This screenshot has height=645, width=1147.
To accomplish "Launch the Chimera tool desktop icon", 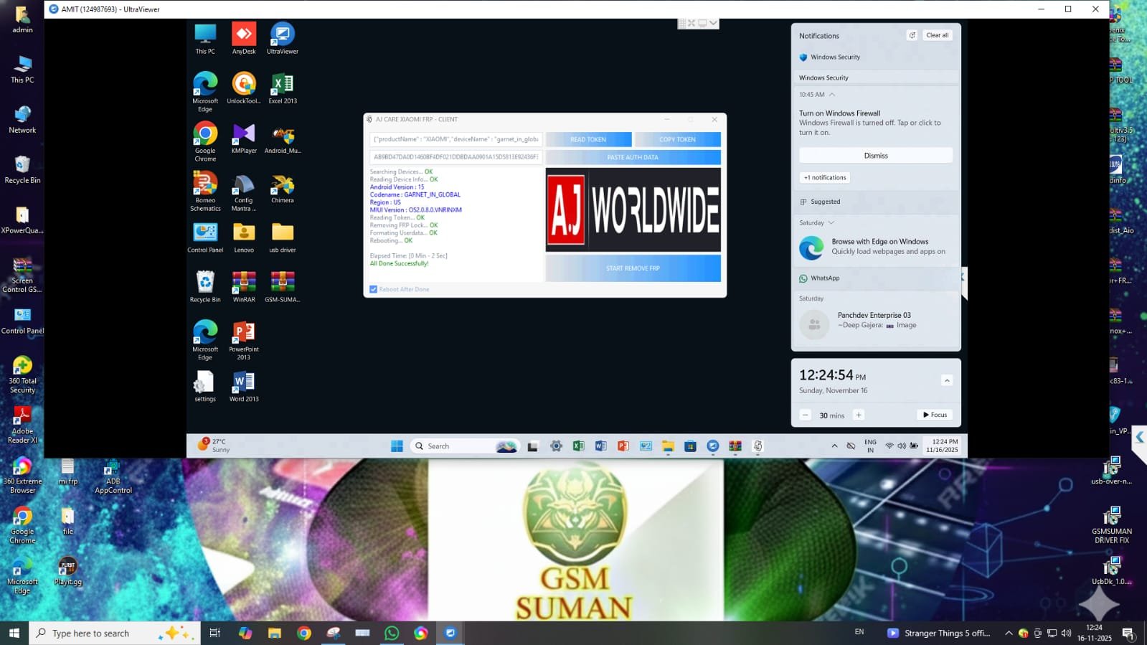I will tap(282, 186).
